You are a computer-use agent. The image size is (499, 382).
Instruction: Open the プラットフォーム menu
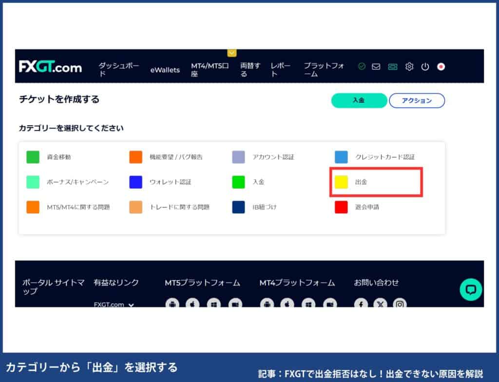(324, 70)
